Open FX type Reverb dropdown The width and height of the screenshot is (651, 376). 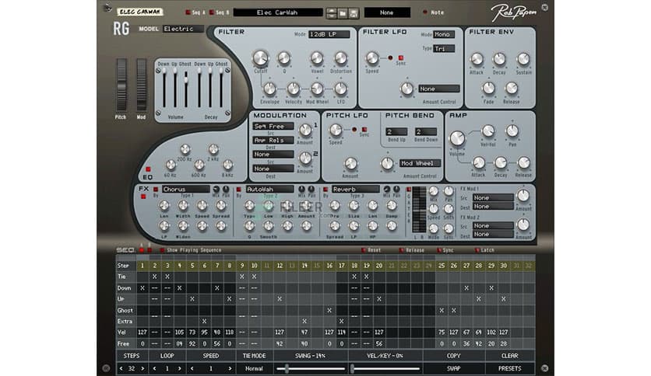pos(356,190)
